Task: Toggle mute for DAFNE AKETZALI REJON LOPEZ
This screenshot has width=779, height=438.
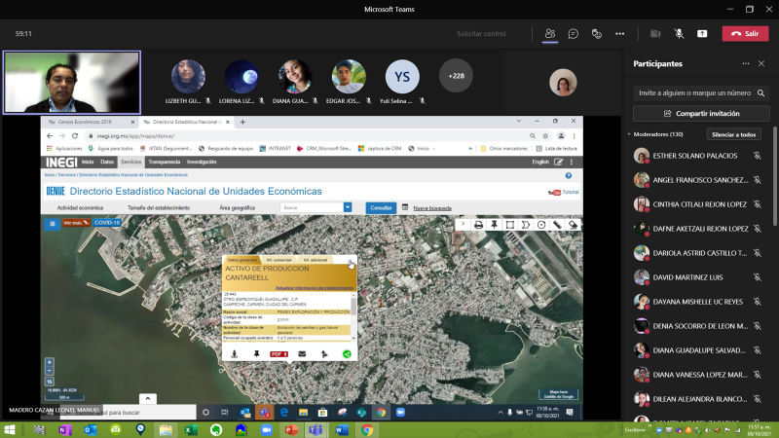Action: tap(758, 229)
